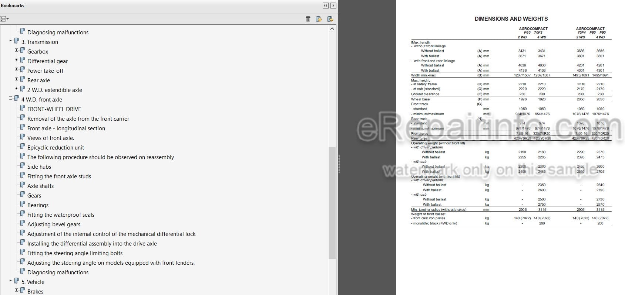Click the Min. turning radius row label

click(x=438, y=210)
